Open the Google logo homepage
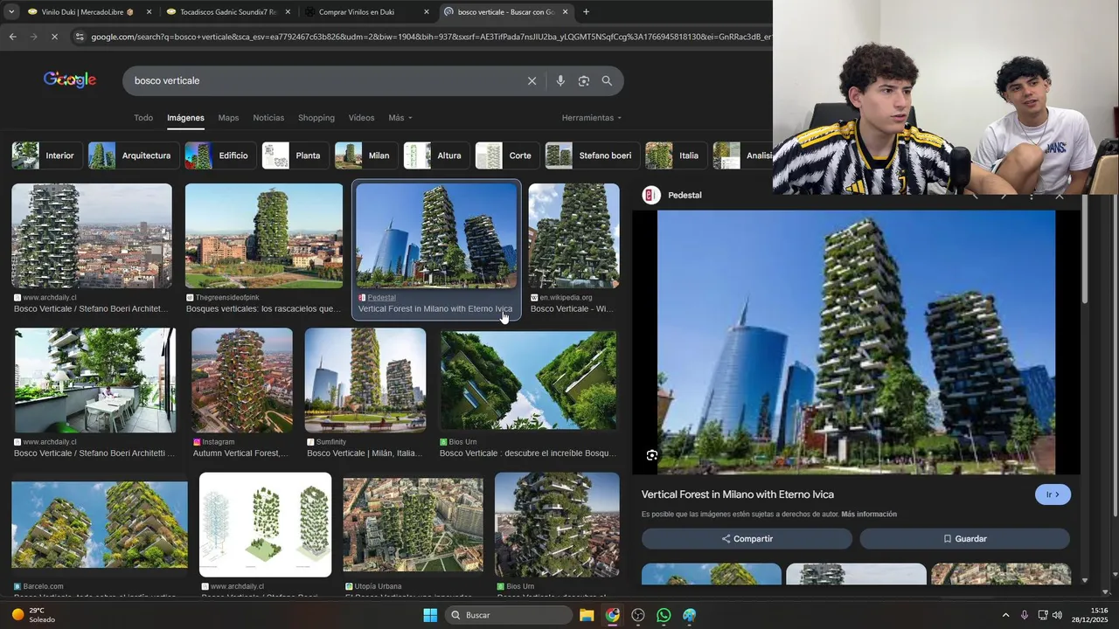1119x629 pixels. pos(70,79)
